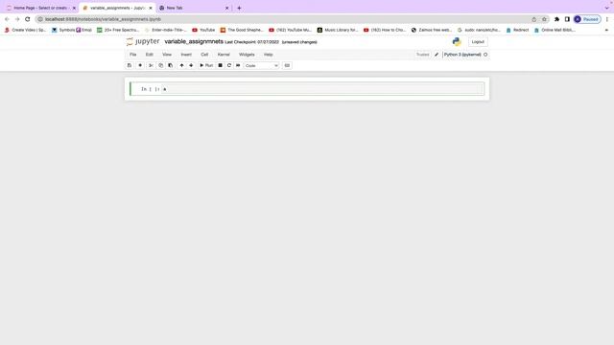This screenshot has width=614, height=345.
Task: Click the kernel idle circle indicator
Action: [x=485, y=55]
